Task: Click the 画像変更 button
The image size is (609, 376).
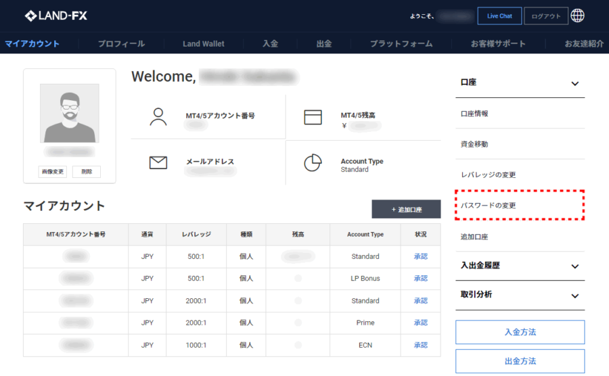Action: [52, 172]
